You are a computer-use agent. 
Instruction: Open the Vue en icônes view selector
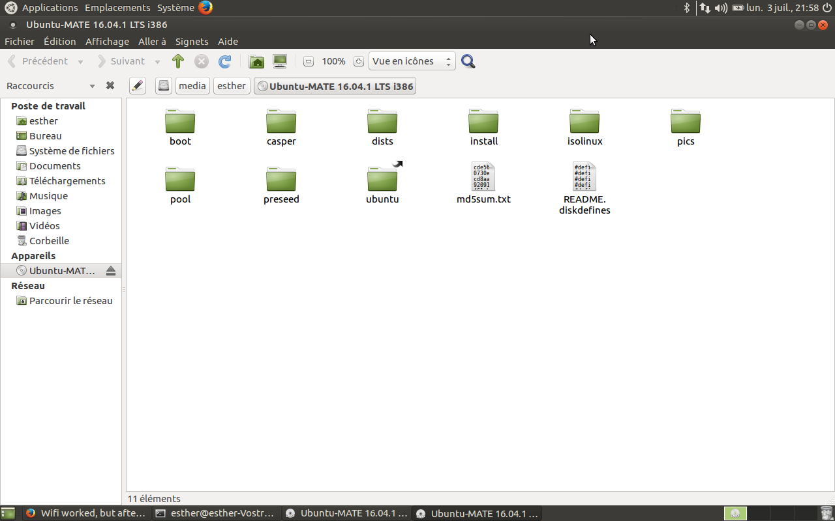coord(412,61)
